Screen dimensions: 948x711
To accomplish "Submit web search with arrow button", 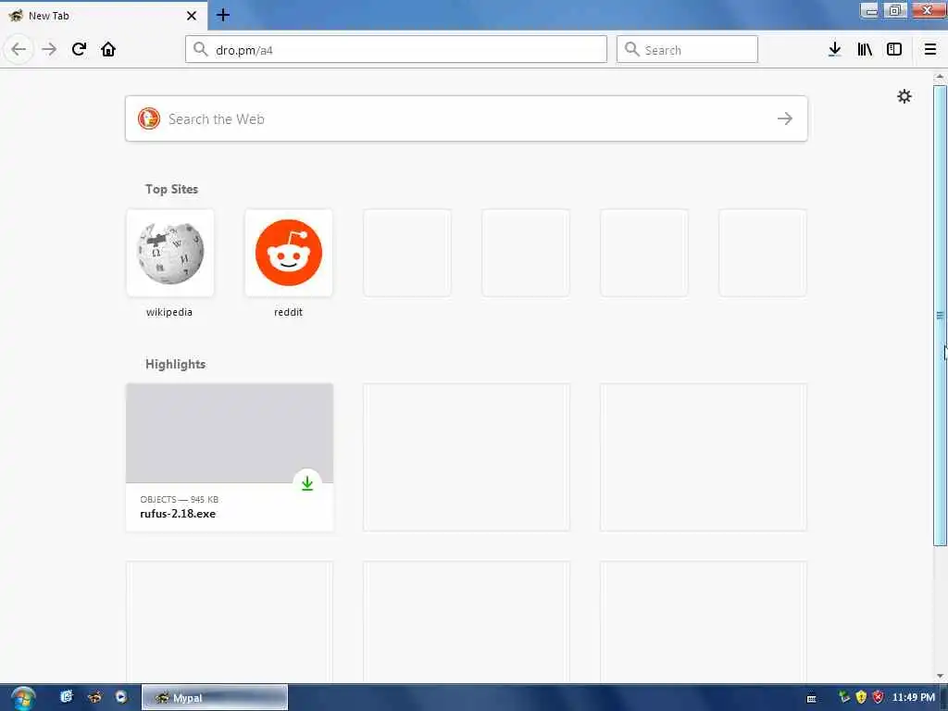I will click(x=785, y=118).
